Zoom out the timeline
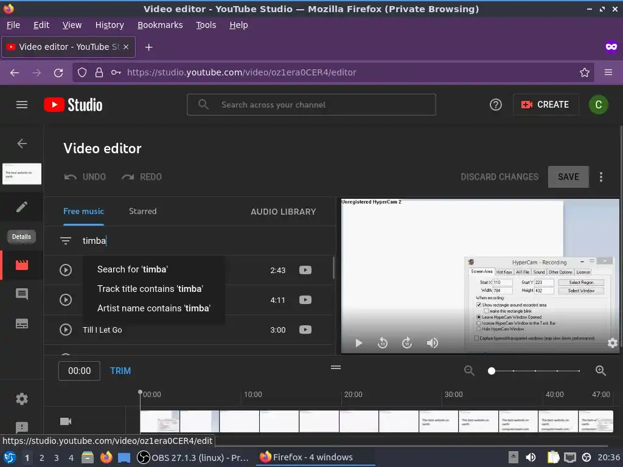The width and height of the screenshot is (623, 467). [469, 371]
